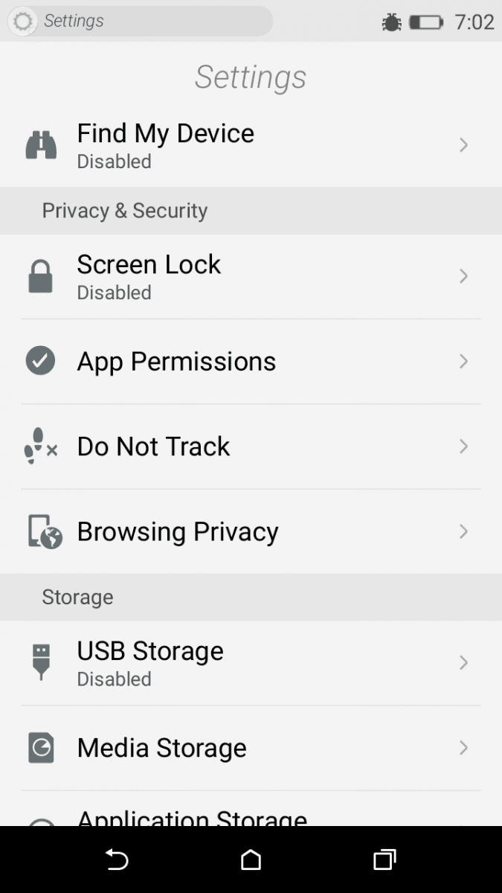Tap the battery indicator in status bar
Viewport: 502px width, 893px height.
(x=426, y=22)
